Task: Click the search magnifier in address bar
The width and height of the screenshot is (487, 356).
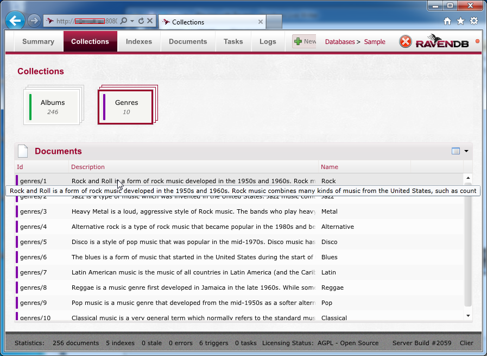Action: click(124, 21)
